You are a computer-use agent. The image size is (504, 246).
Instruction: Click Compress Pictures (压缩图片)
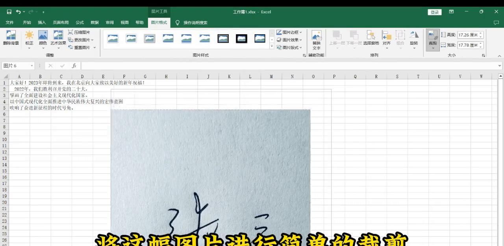tap(79, 32)
